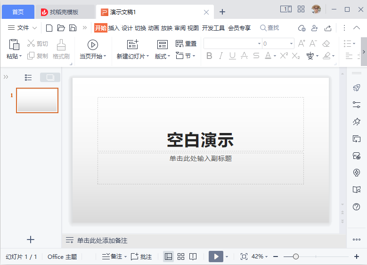Create a new blank document icon
Screen dimensions: 367x265
pyautogui.click(x=49, y=28)
